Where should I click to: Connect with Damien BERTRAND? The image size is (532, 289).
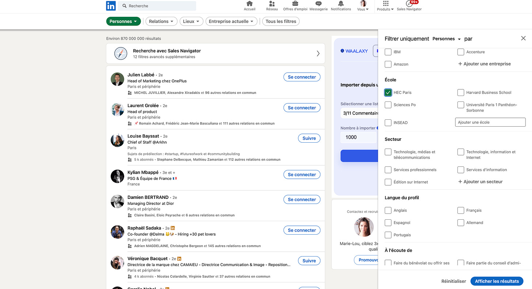point(302,200)
